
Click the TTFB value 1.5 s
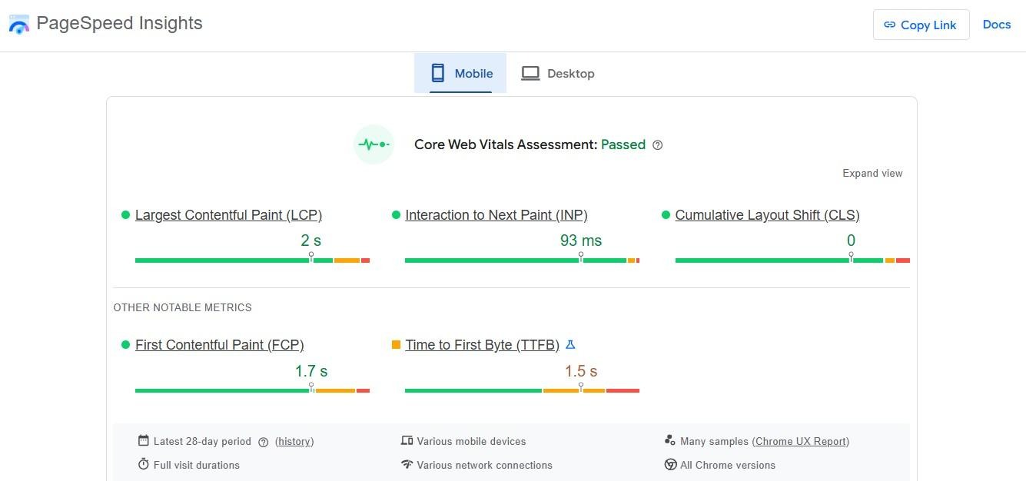click(x=581, y=371)
